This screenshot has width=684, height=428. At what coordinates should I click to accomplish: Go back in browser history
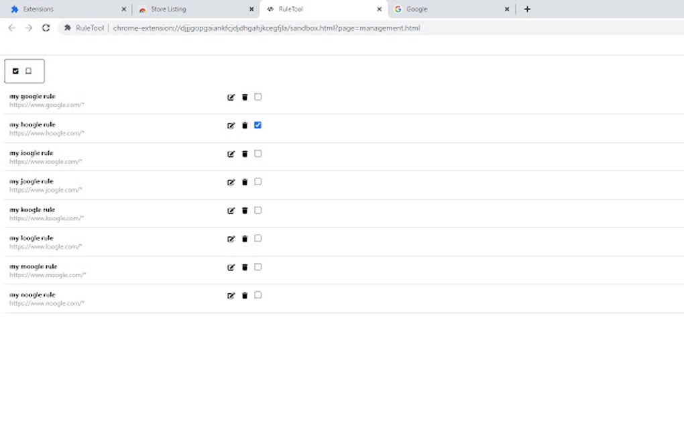12,28
